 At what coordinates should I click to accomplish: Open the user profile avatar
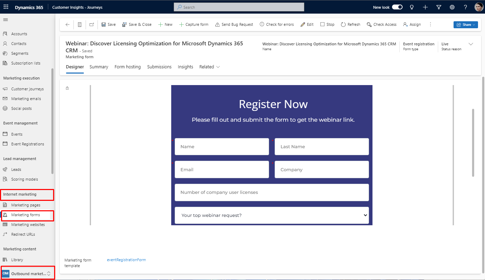(x=479, y=7)
